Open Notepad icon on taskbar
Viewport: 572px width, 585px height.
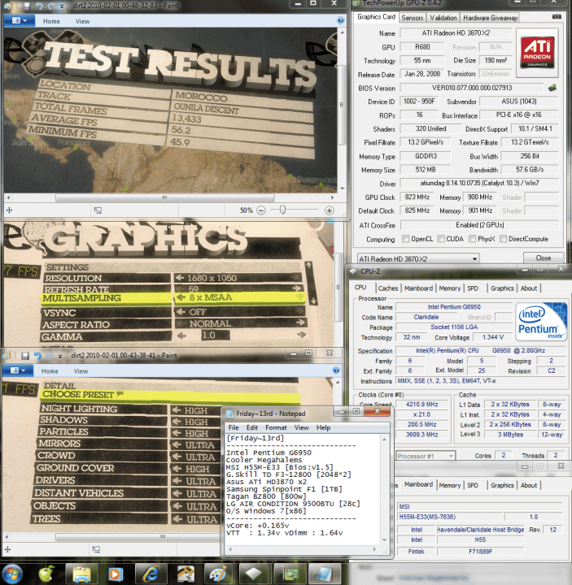click(325, 574)
